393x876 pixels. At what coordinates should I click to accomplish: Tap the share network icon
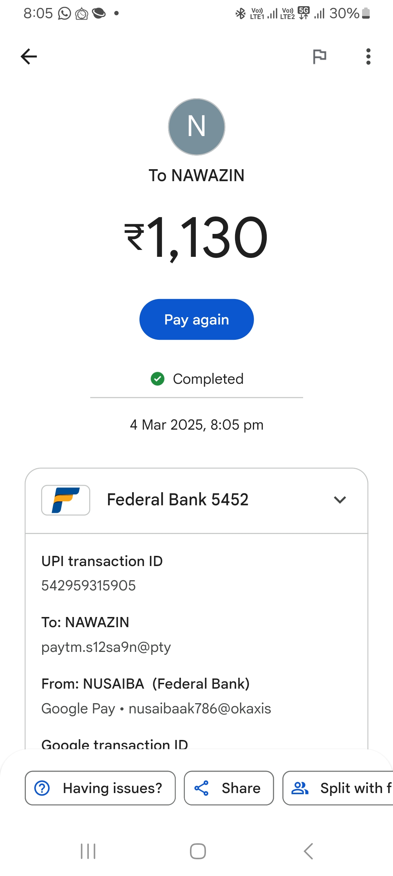point(201,788)
